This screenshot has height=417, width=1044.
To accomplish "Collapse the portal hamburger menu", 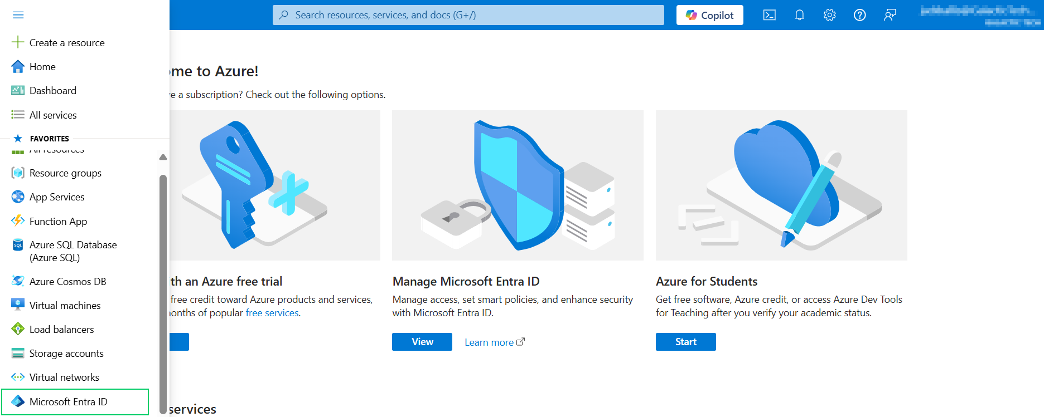I will (x=18, y=15).
